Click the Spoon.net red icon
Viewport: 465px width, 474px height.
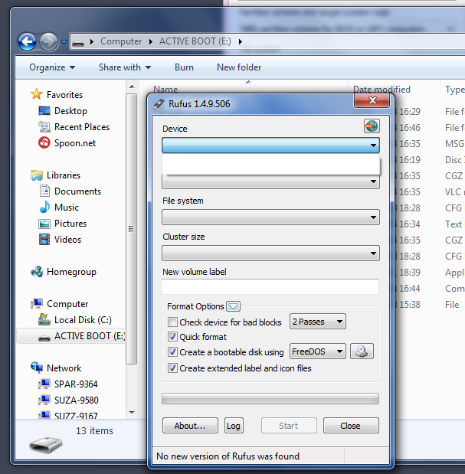point(44,142)
